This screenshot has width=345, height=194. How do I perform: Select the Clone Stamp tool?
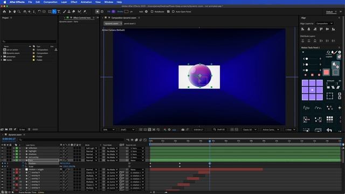click(69, 11)
